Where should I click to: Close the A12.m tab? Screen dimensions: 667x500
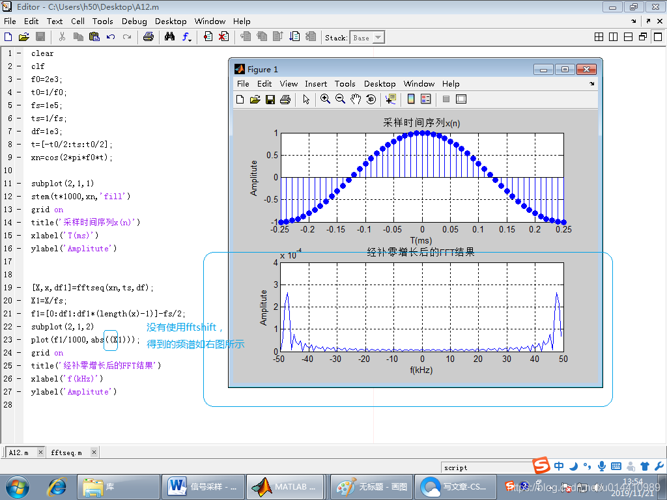(40, 452)
